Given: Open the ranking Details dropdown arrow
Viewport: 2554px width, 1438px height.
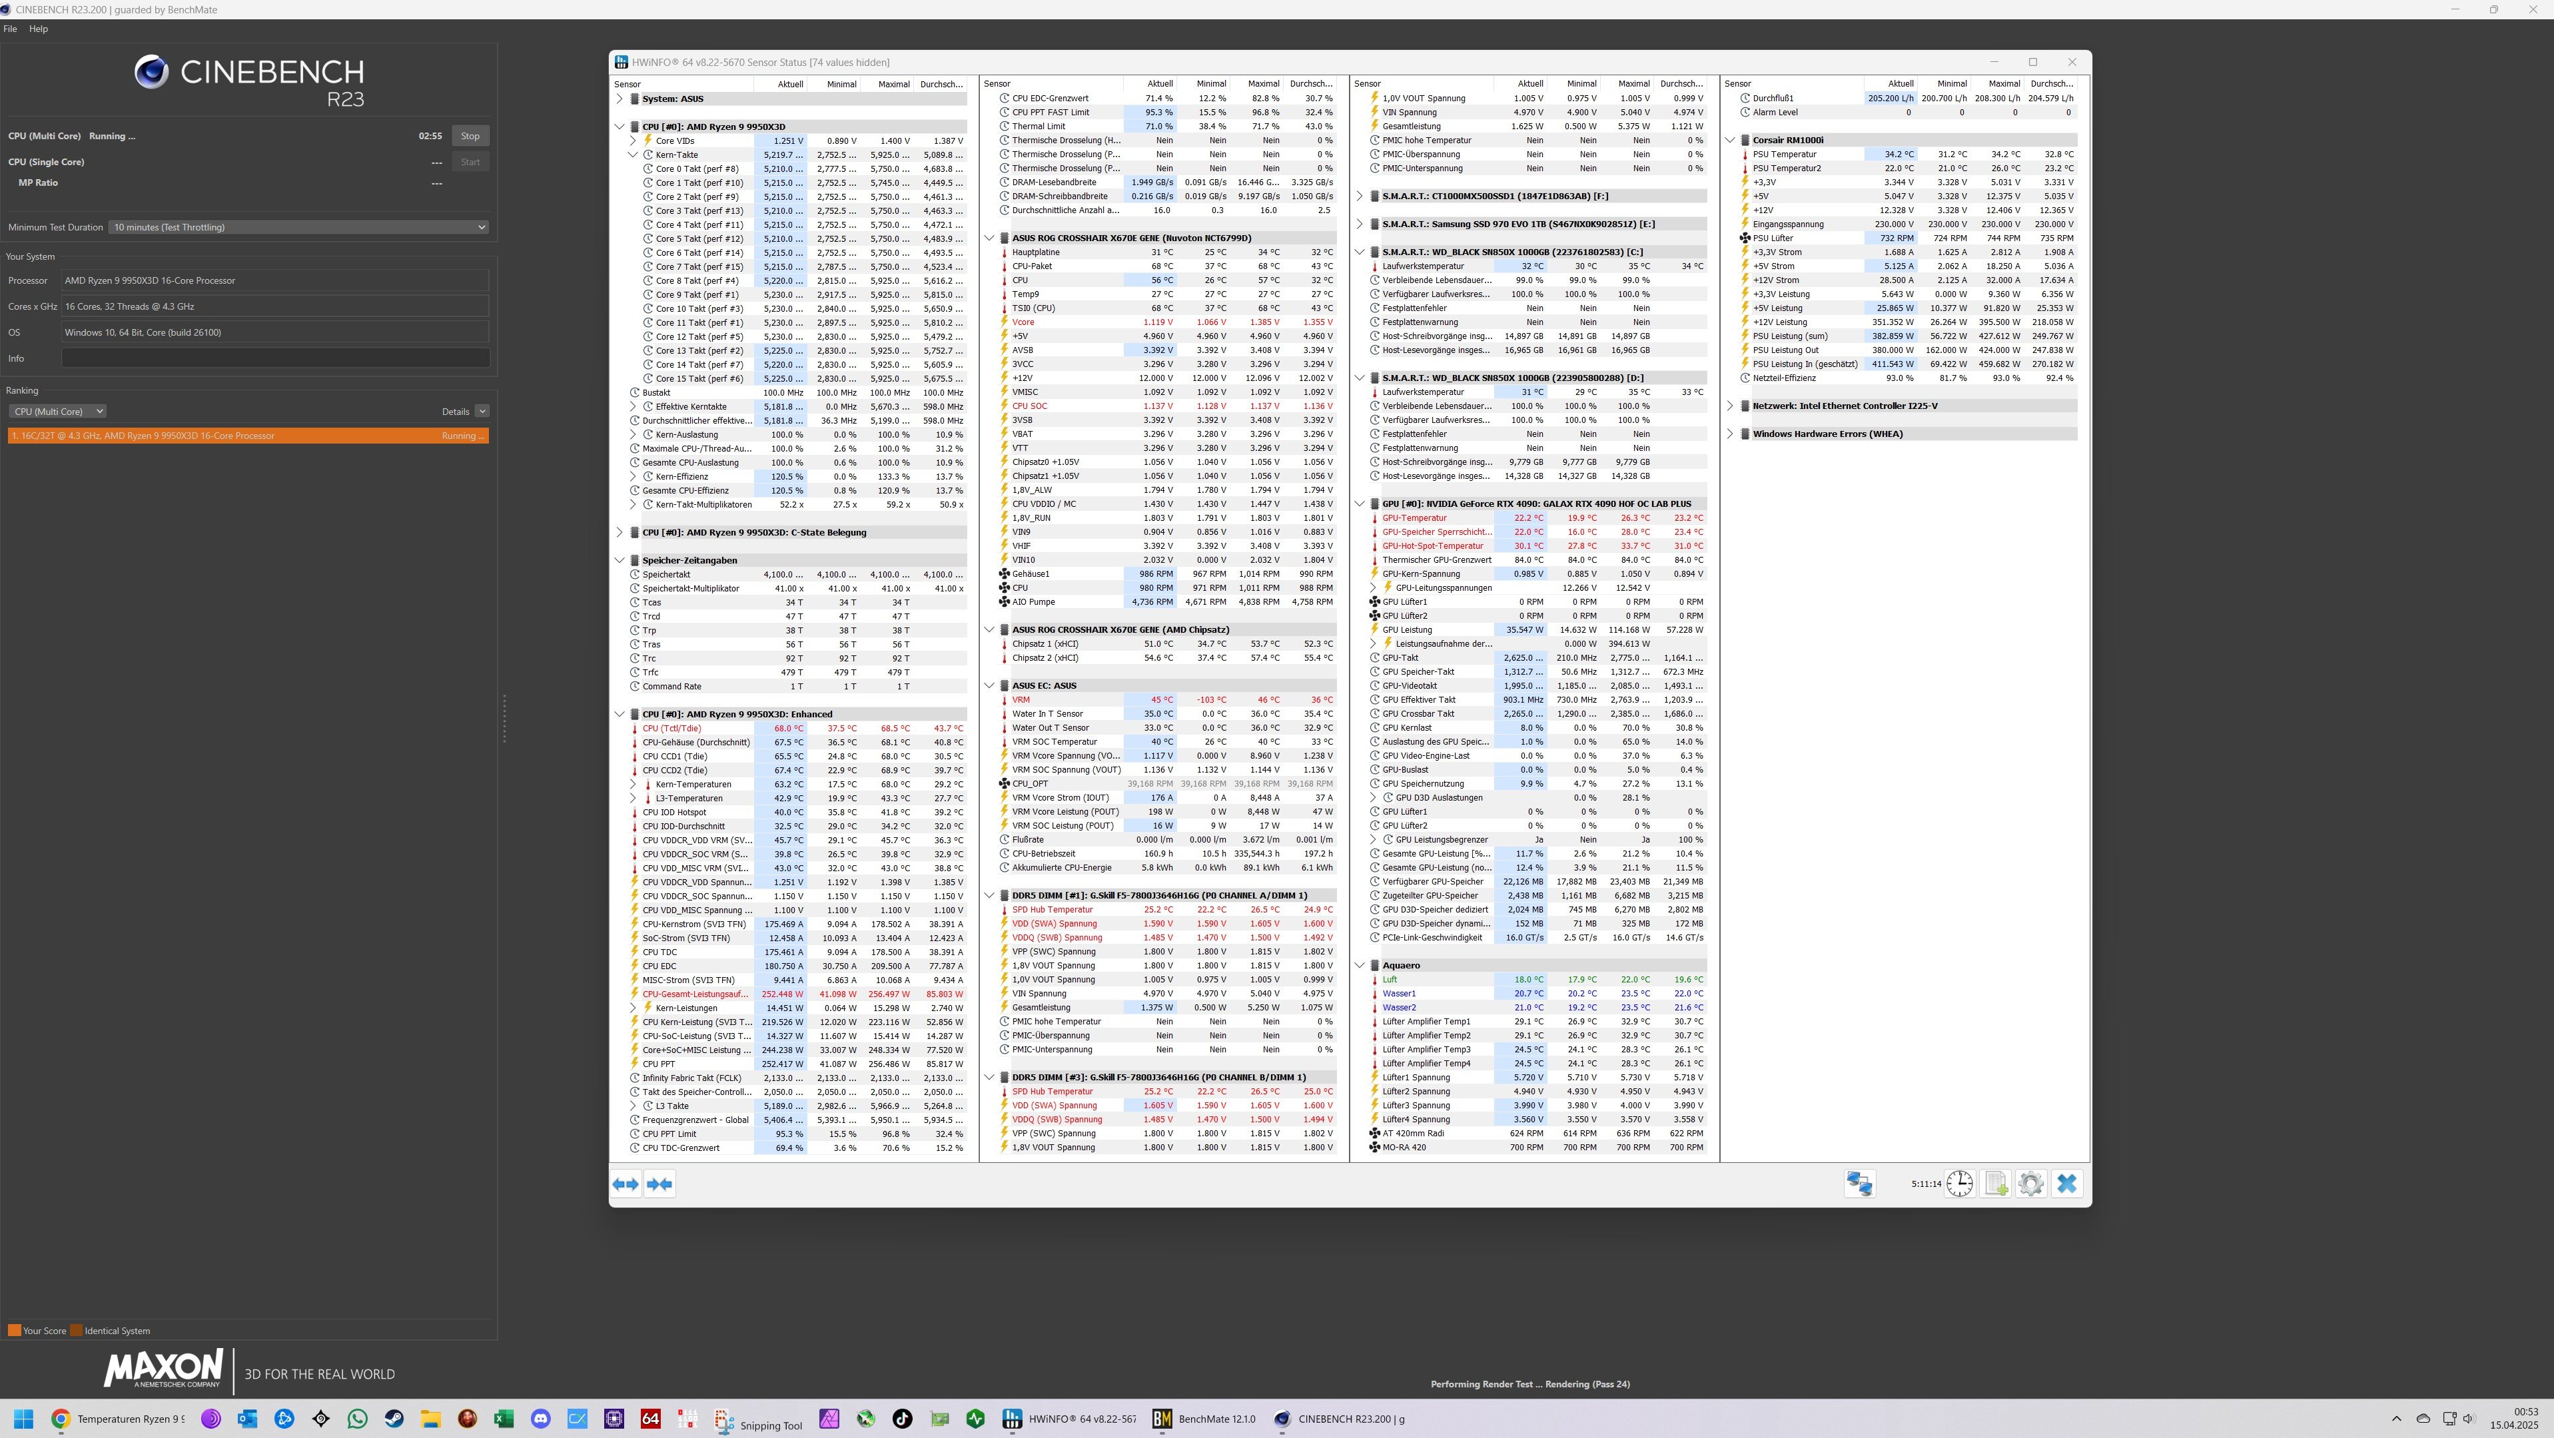Looking at the screenshot, I should (482, 411).
